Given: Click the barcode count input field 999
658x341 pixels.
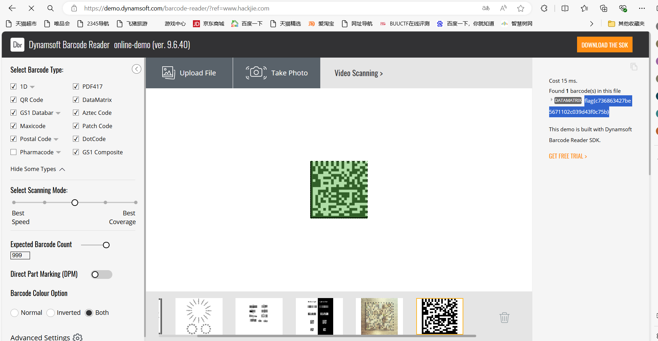Looking at the screenshot, I should (x=20, y=255).
